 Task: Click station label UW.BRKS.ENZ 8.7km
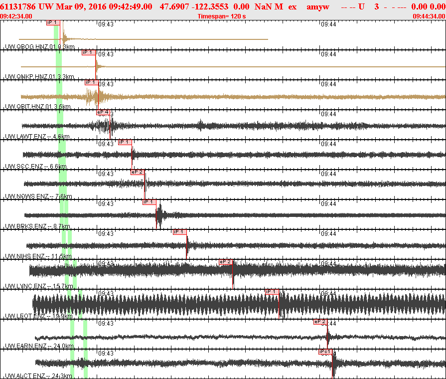37,226
